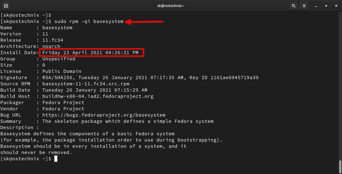Viewport: 342px width, 174px height.
Task: Click the source RPM 'basesystem-11-11.fc34.src.rpm'
Action: coord(86,84)
